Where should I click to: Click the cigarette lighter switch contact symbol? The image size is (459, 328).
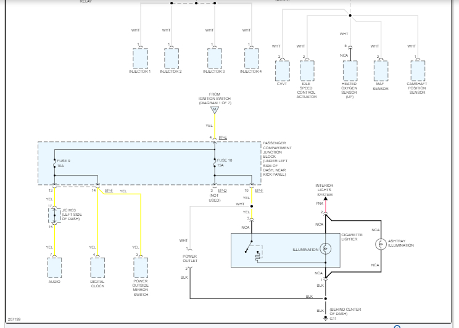click(249, 247)
